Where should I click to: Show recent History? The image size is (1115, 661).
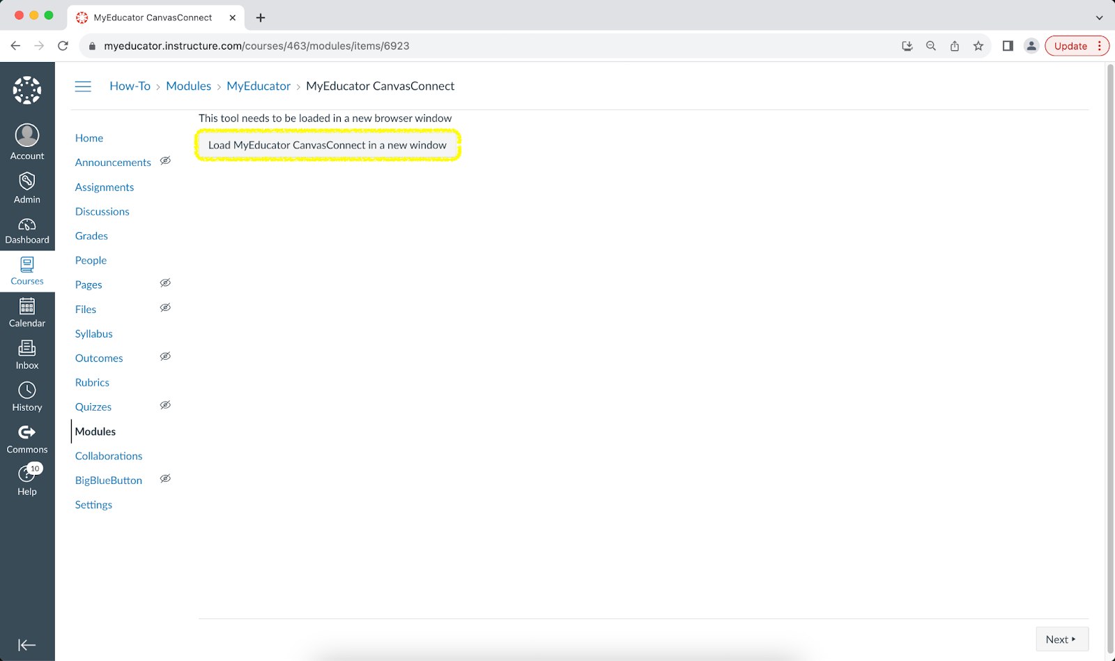click(27, 397)
